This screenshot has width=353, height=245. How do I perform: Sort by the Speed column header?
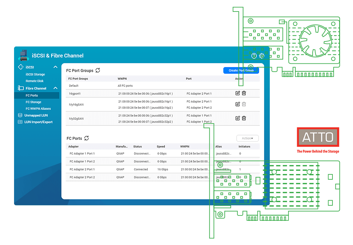[x=161, y=147]
